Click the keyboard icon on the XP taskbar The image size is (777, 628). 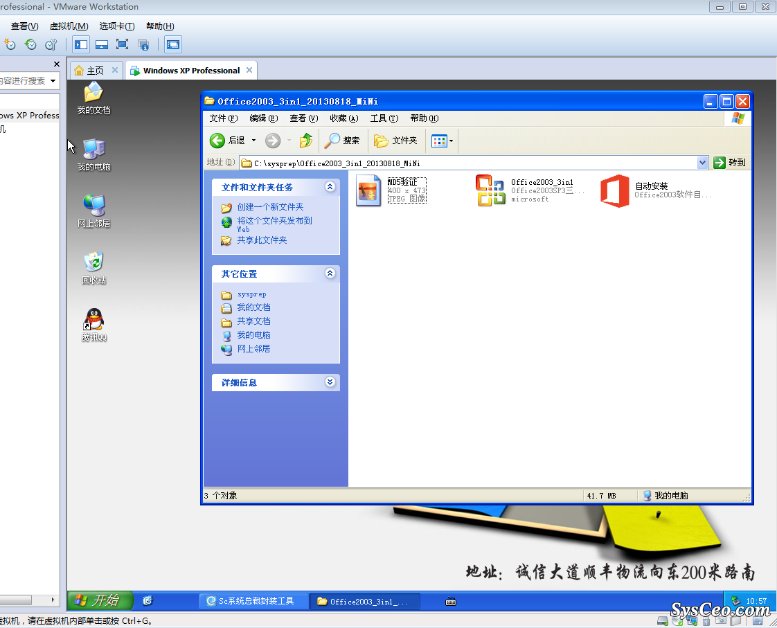pyautogui.click(x=450, y=602)
